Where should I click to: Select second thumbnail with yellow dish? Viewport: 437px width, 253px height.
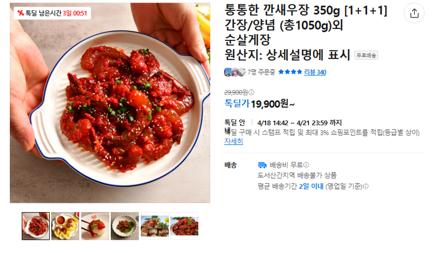click(x=65, y=226)
